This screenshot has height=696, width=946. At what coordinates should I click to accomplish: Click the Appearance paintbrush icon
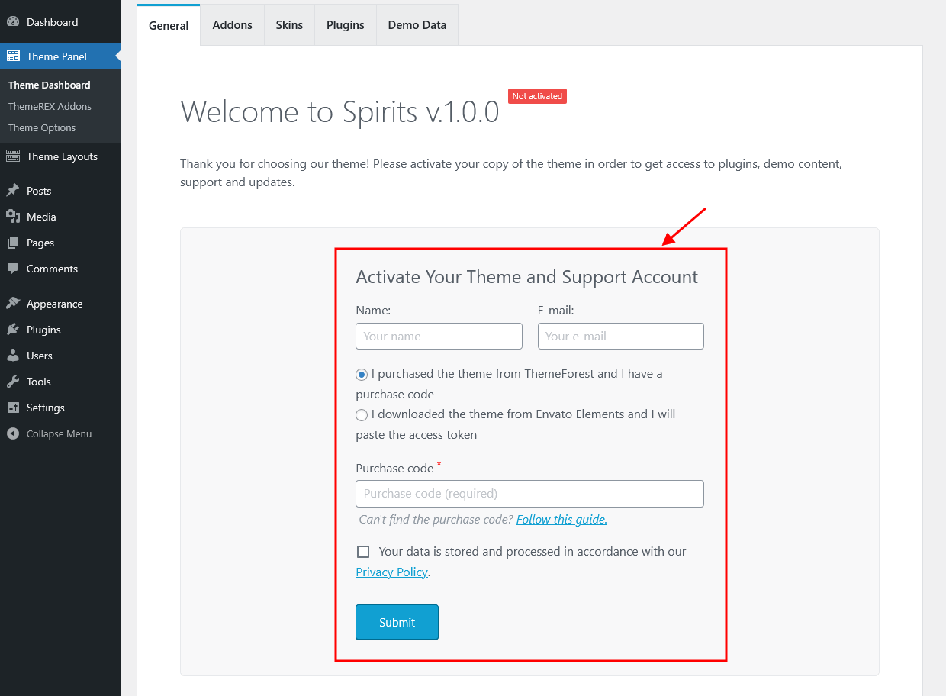pos(13,304)
